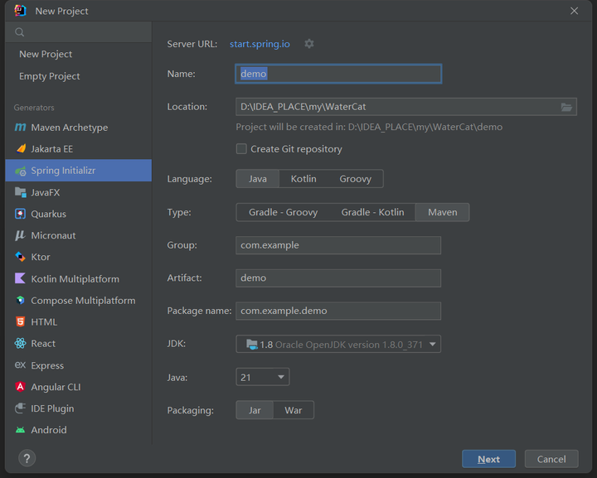Select New Project in the sidebar
This screenshot has width=597, height=478.
pyautogui.click(x=46, y=54)
